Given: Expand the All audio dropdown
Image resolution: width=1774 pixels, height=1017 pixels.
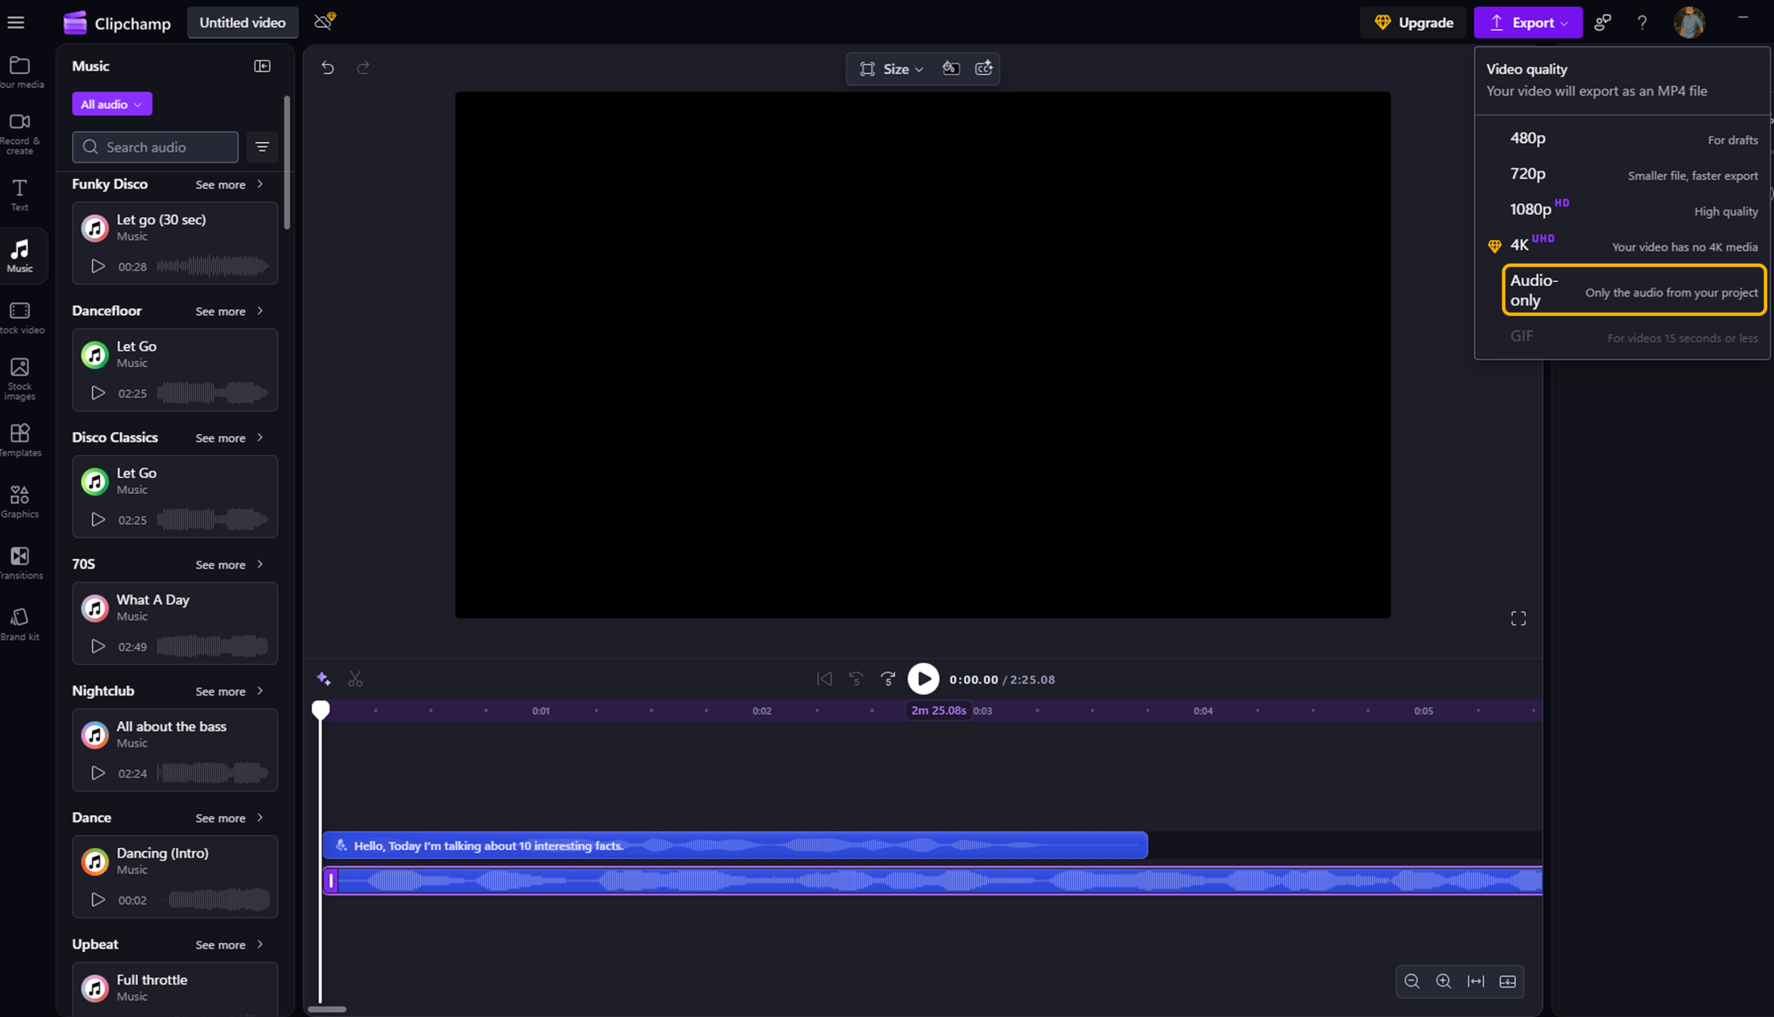Looking at the screenshot, I should 112,104.
